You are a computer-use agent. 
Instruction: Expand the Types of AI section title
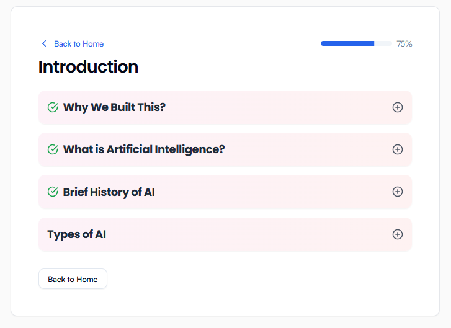76,234
